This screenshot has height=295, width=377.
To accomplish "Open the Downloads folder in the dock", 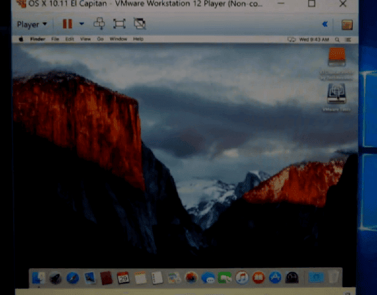I will [316, 277].
